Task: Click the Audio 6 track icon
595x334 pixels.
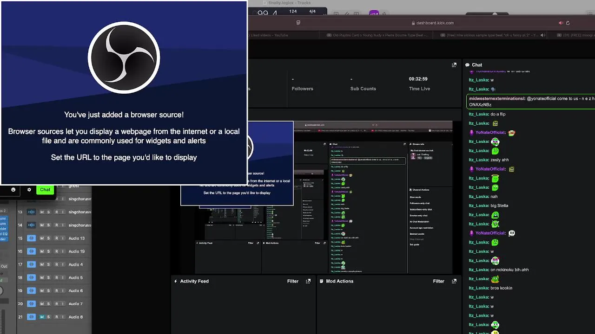Action: click(31, 290)
